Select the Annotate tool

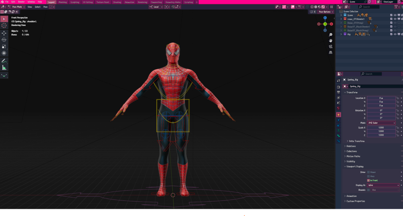coord(4,61)
